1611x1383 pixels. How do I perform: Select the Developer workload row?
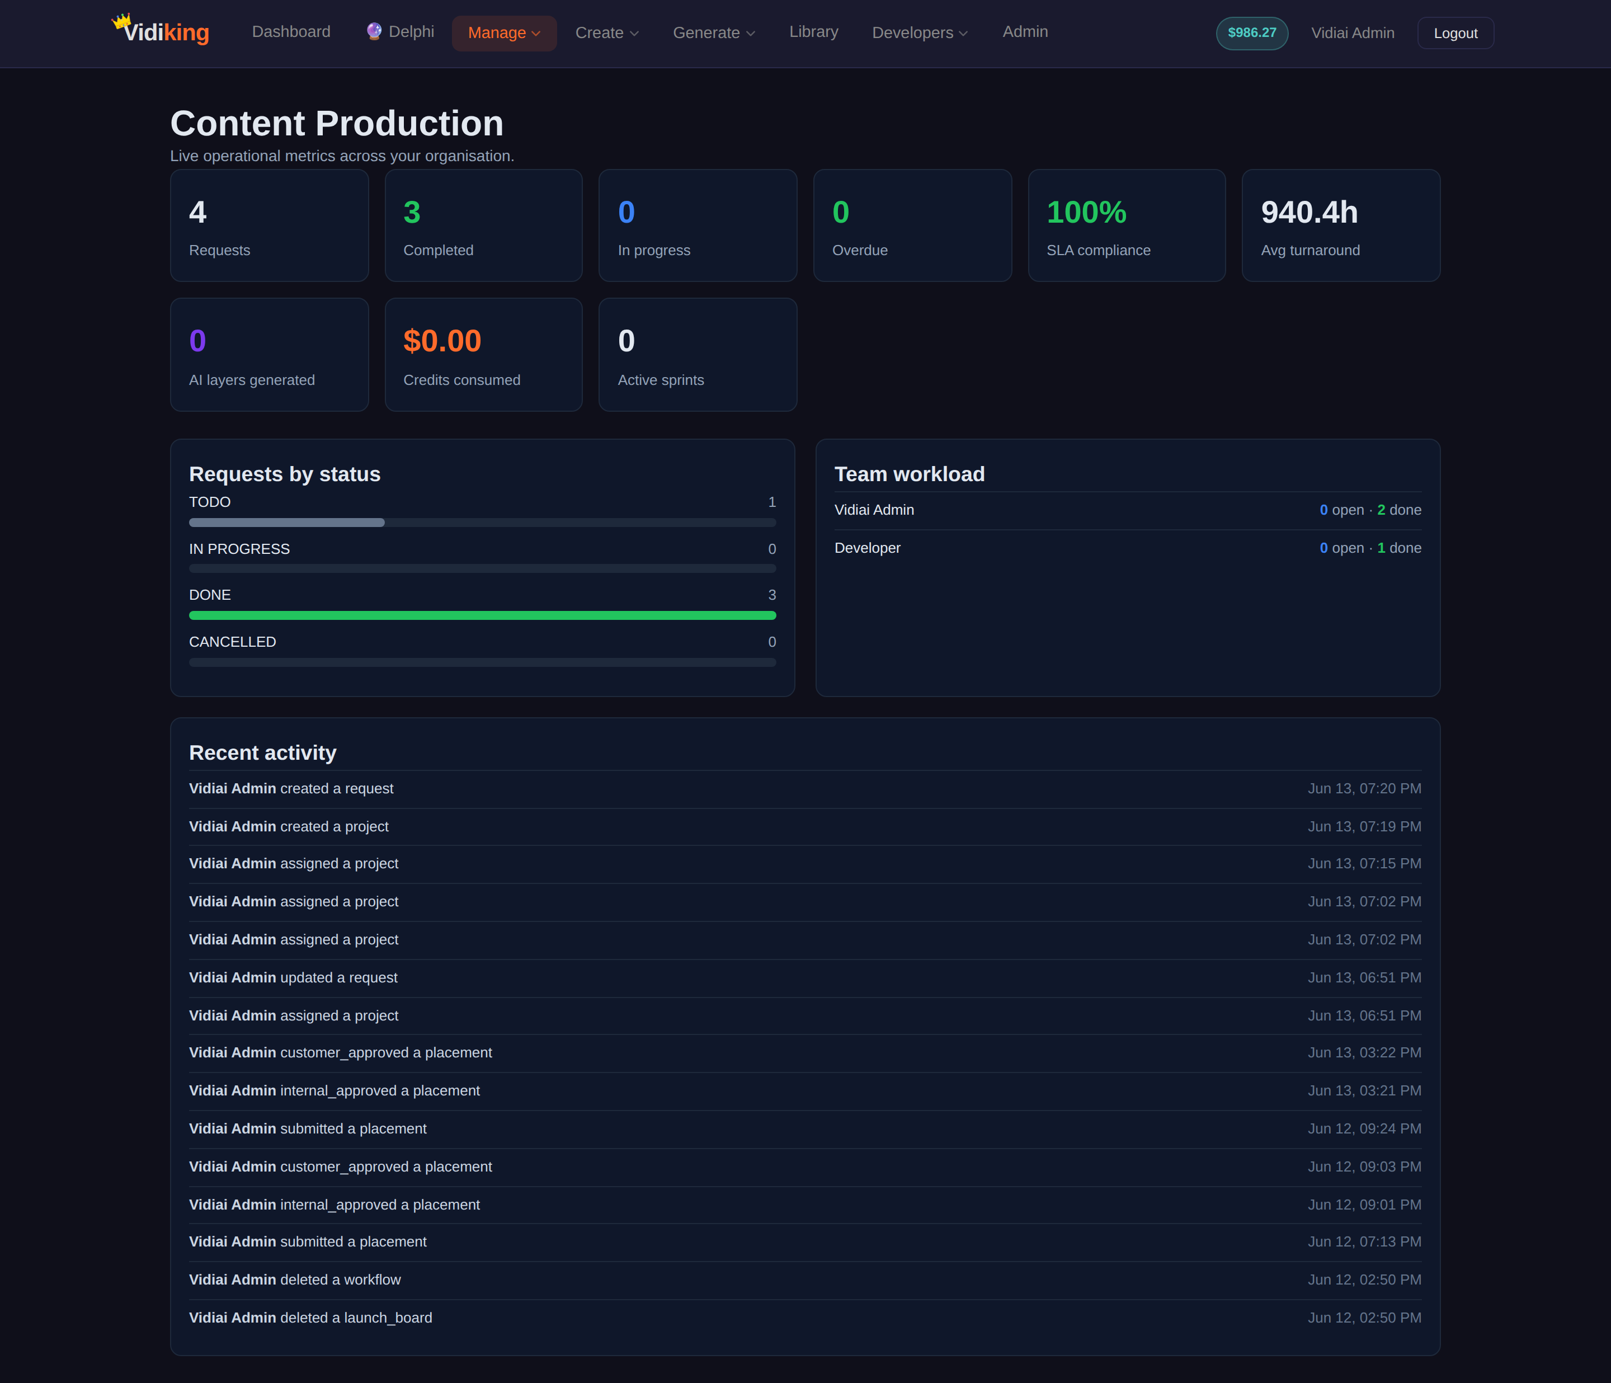click(1127, 548)
